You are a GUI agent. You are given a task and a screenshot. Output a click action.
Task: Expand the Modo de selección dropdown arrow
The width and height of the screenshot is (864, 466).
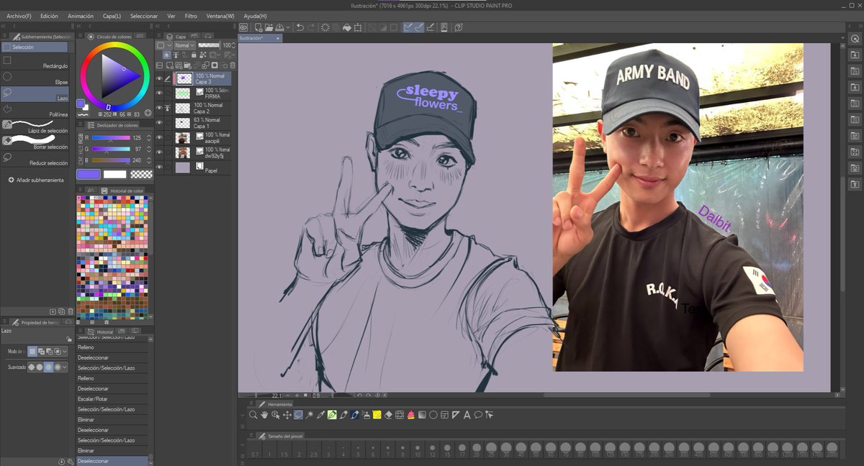(65, 352)
